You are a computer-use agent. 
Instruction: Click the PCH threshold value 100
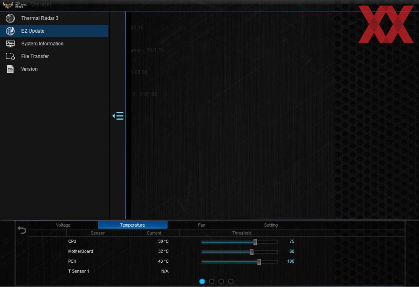click(291, 261)
